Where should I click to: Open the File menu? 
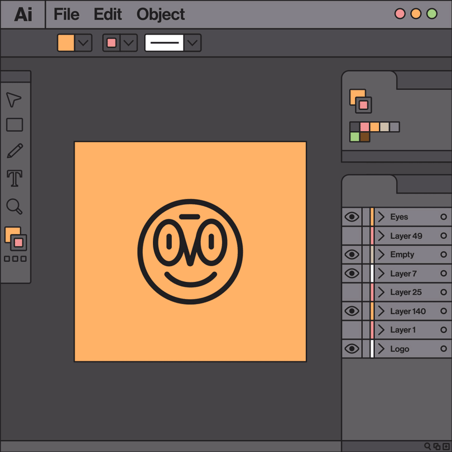tap(66, 15)
